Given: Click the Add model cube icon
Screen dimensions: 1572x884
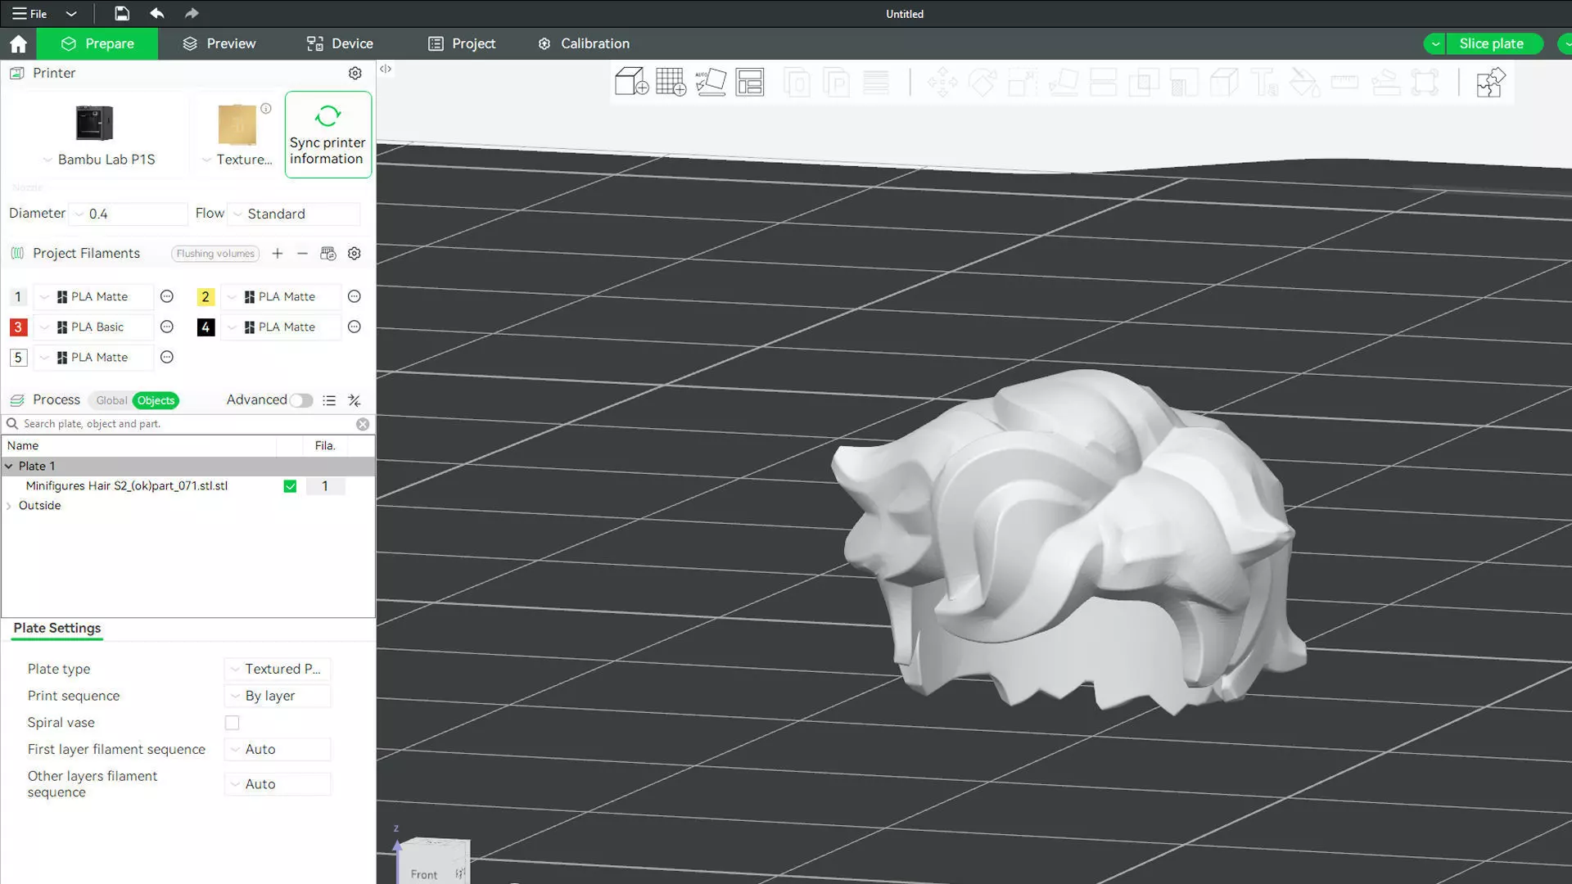Looking at the screenshot, I should tap(631, 82).
